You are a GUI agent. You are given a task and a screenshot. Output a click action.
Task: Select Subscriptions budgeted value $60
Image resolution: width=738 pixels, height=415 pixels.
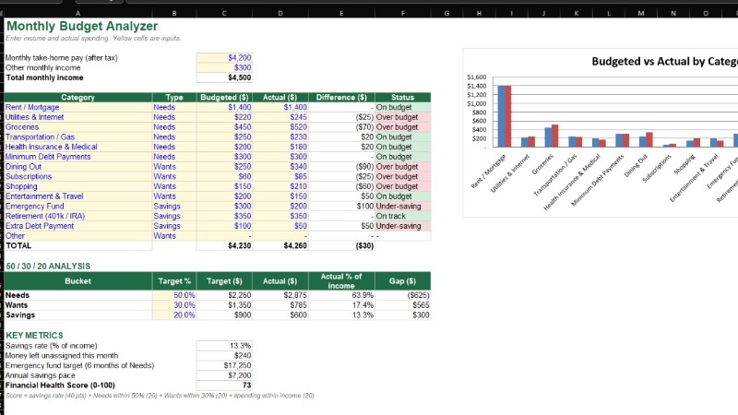click(224, 176)
